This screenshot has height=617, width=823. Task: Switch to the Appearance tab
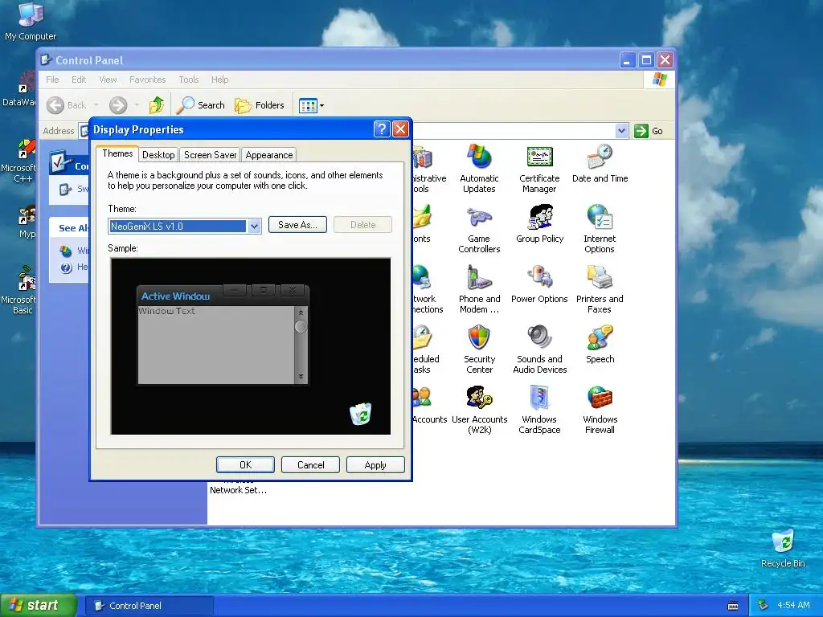(x=268, y=155)
